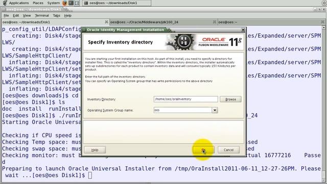The image size is (327, 184).
Task: Open the terminal File menu
Action: 6,15
